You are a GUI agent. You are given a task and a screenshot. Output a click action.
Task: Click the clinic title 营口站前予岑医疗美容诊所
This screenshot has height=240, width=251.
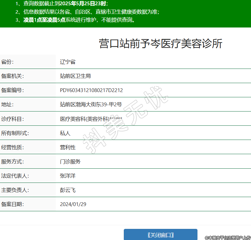[160, 44]
